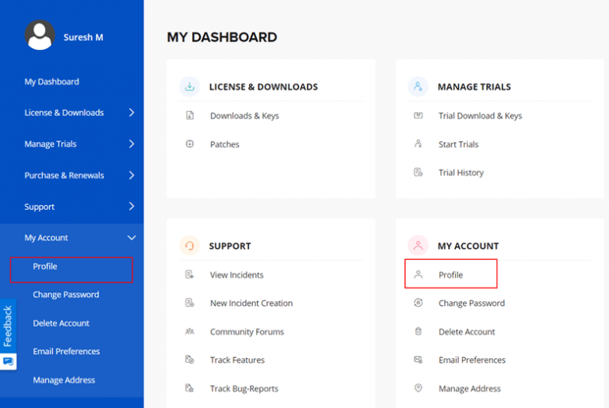Click the trash icon beside Delete Account

pos(418,332)
